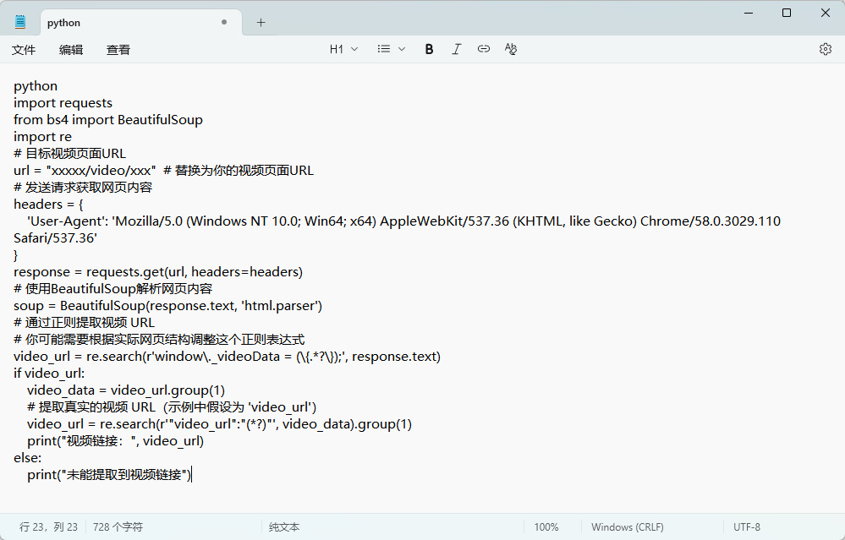Click the 'import re' line
This screenshot has height=540, width=845.
tap(42, 137)
